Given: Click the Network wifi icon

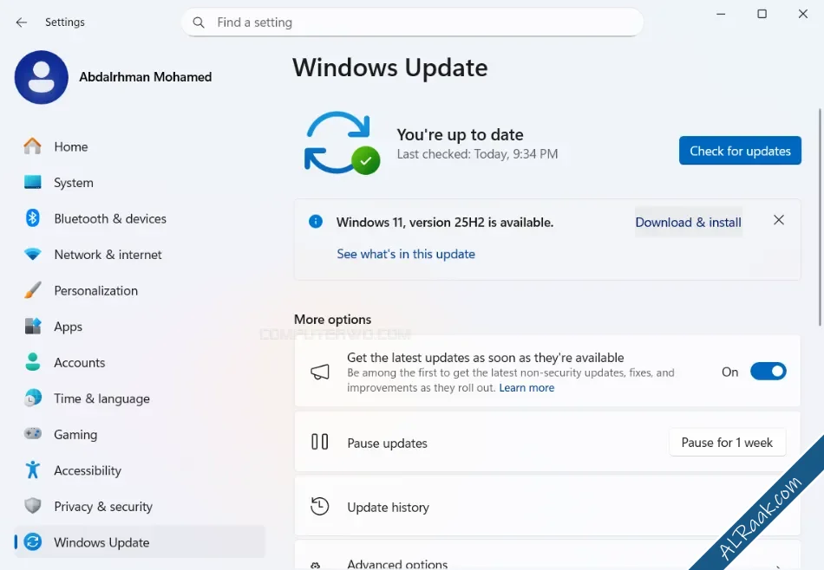Looking at the screenshot, I should coord(33,255).
